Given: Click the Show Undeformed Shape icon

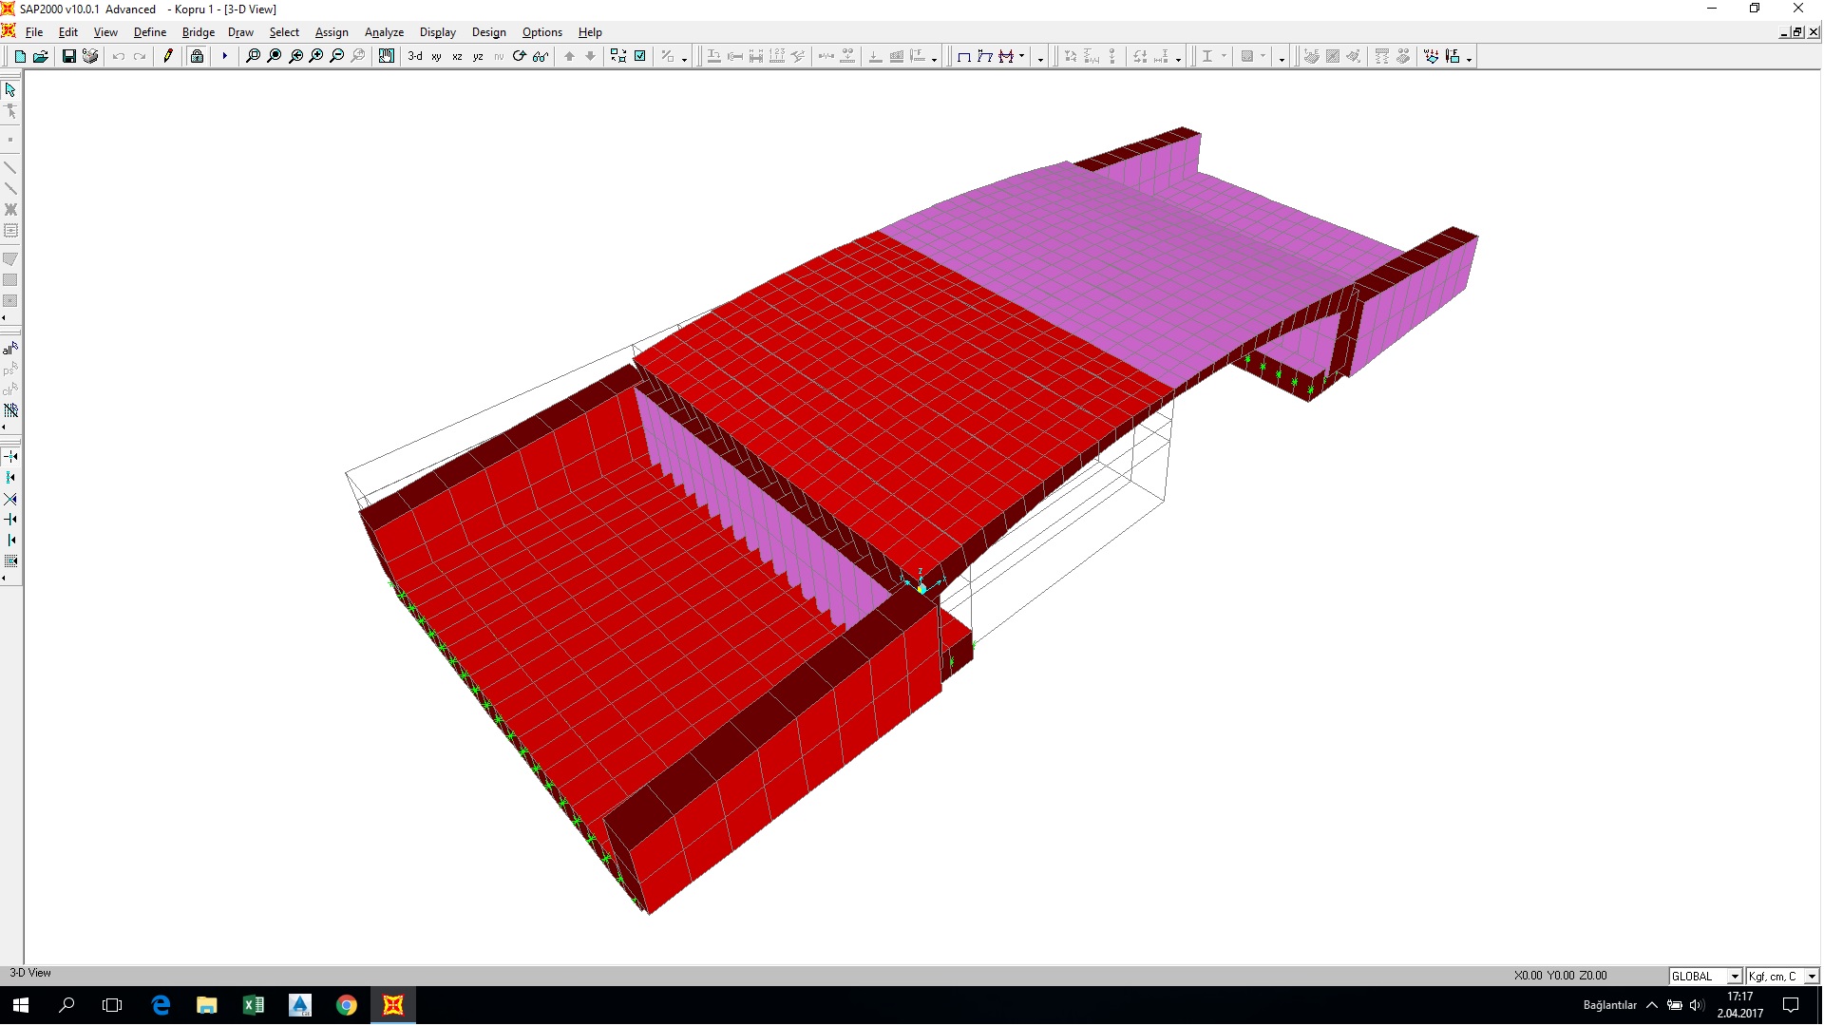Looking at the screenshot, I should 963,57.
